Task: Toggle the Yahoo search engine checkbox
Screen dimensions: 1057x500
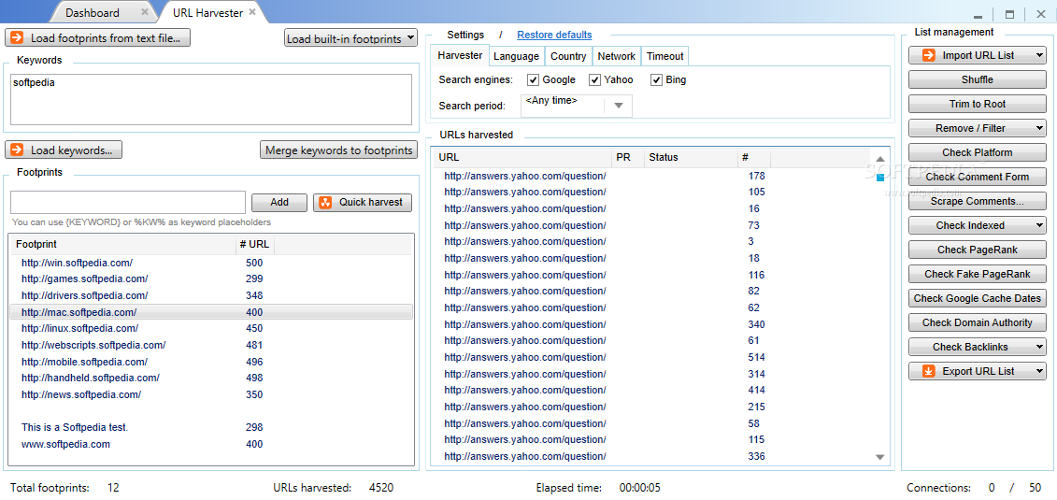Action: (x=594, y=80)
